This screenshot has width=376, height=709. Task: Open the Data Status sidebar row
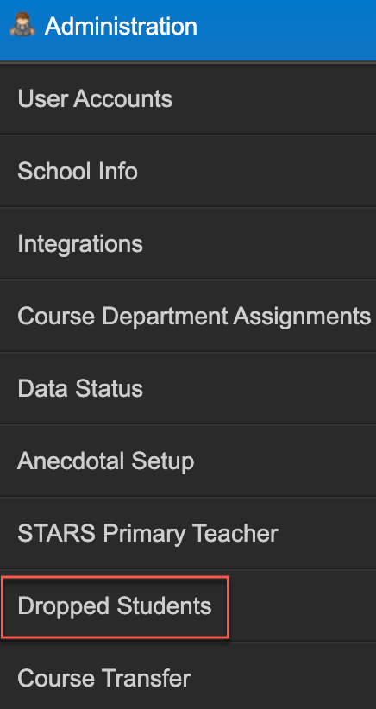point(188,389)
